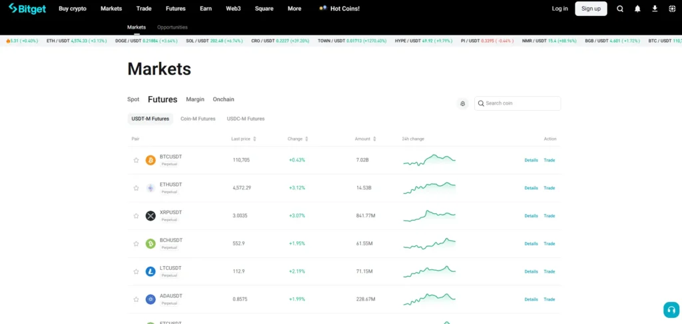Click the Litecoin coin icon

click(x=151, y=272)
